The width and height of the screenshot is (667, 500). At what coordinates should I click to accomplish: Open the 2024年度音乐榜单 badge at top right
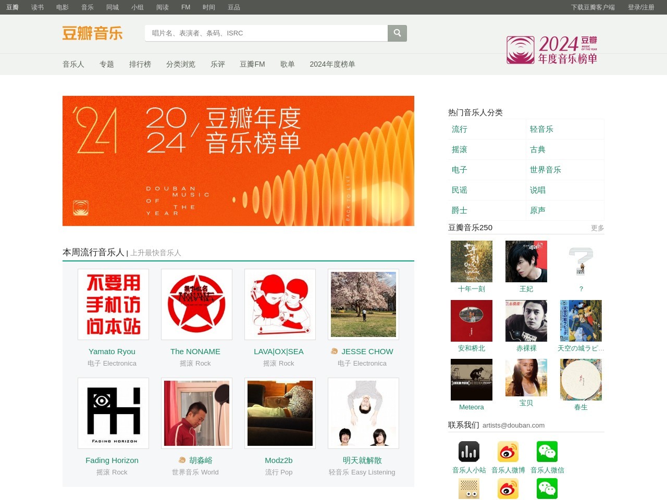coord(552,50)
